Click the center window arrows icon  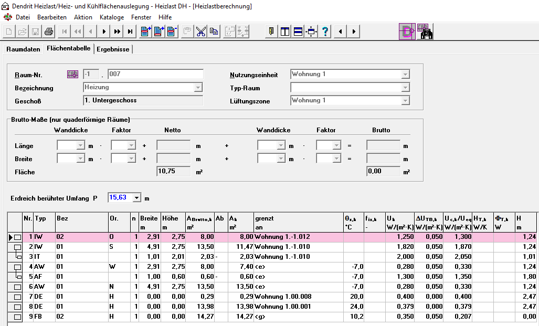click(311, 31)
